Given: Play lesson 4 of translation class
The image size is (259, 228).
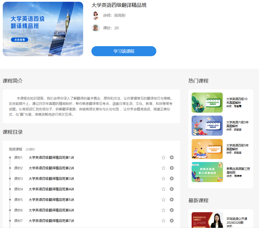Looking at the screenshot, I should tap(172, 189).
